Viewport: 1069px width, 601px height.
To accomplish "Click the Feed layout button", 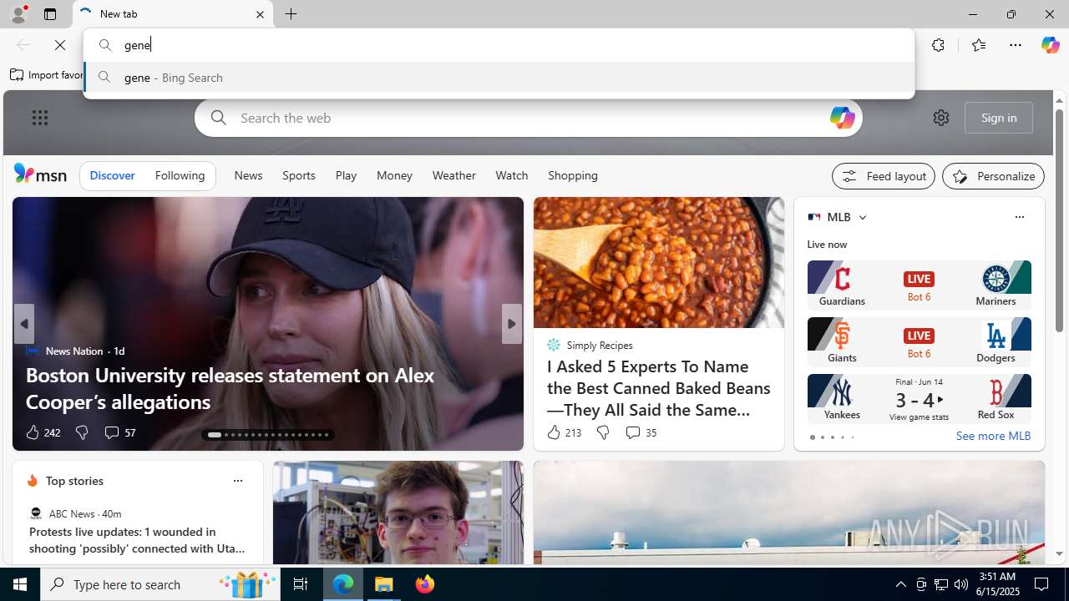I will click(883, 176).
